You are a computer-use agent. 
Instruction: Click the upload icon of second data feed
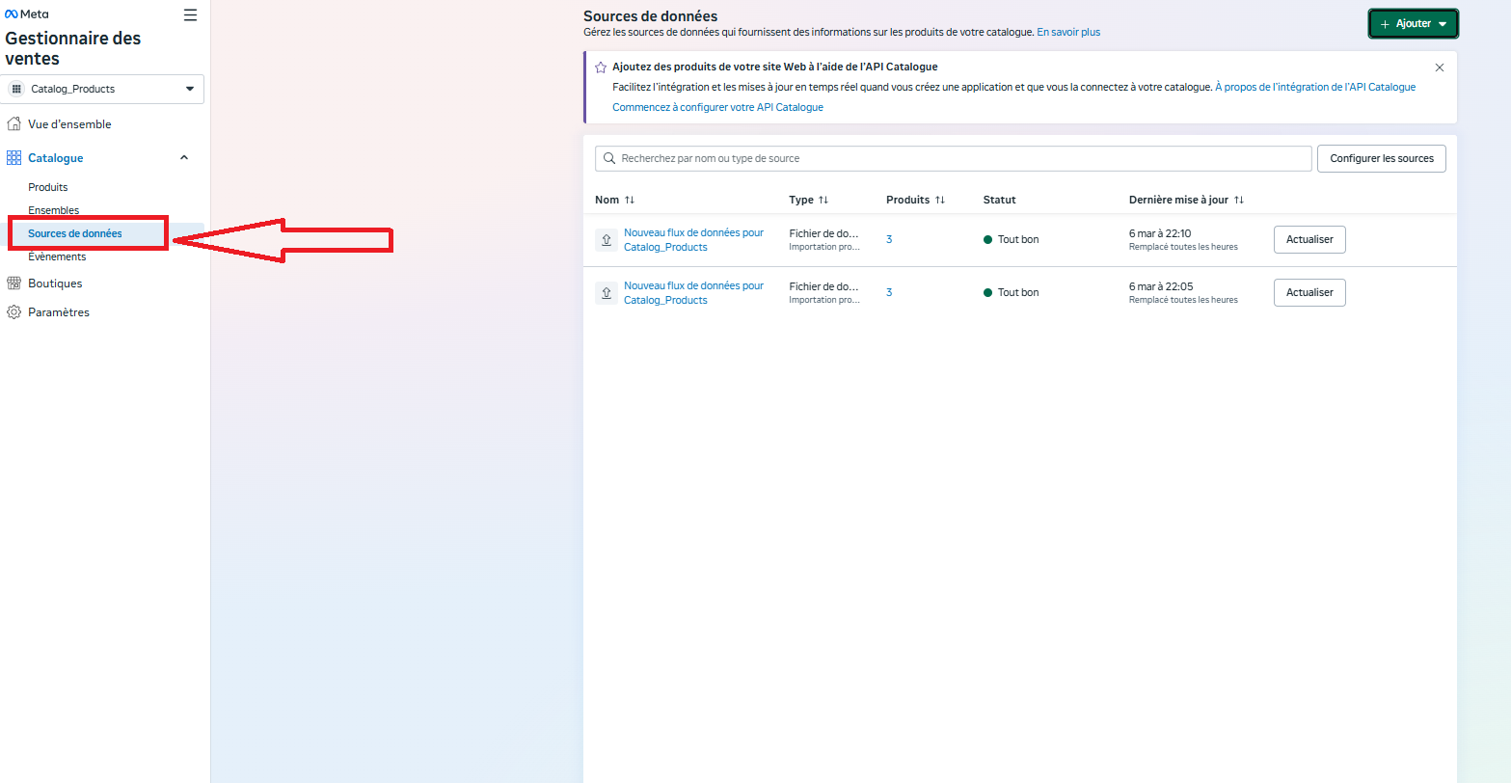[x=606, y=293]
